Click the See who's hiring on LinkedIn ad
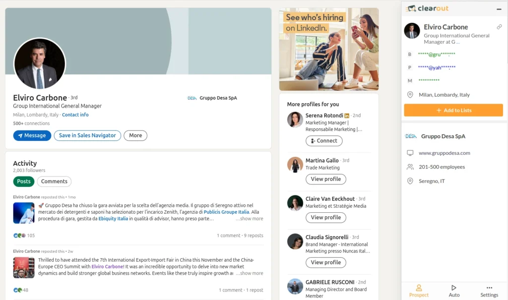The height and width of the screenshot is (300, 508). click(329, 49)
